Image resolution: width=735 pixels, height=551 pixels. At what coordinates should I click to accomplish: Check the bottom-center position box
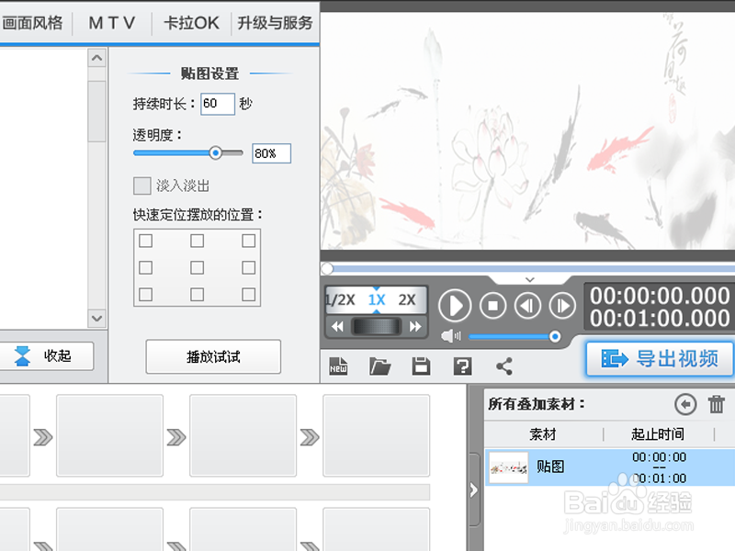pos(197,294)
